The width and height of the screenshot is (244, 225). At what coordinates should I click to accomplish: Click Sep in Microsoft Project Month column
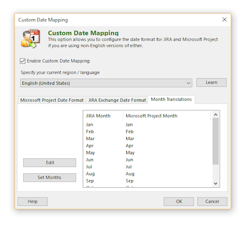point(129,181)
